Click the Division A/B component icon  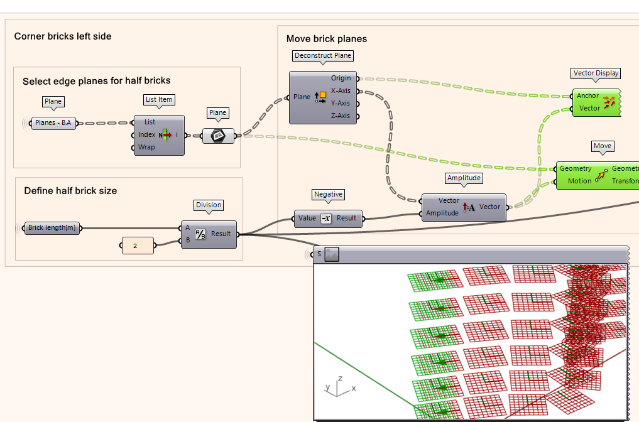[x=200, y=234]
